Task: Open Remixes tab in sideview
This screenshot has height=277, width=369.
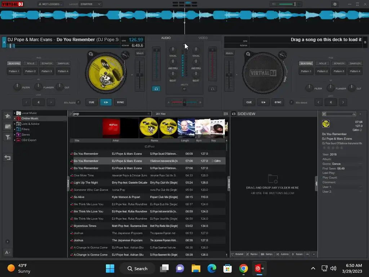Action: tap(252, 254)
